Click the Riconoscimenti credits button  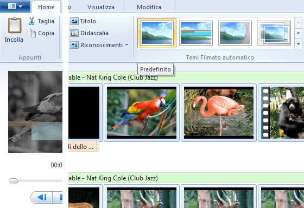pyautogui.click(x=97, y=45)
